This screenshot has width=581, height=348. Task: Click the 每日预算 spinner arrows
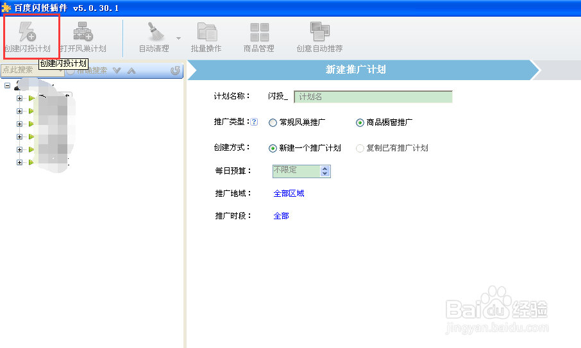325,171
